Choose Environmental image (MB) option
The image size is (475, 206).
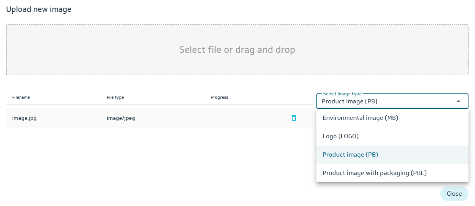(360, 118)
